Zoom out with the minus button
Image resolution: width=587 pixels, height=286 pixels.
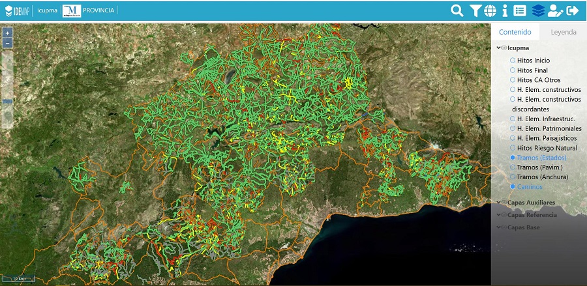[x=7, y=42]
